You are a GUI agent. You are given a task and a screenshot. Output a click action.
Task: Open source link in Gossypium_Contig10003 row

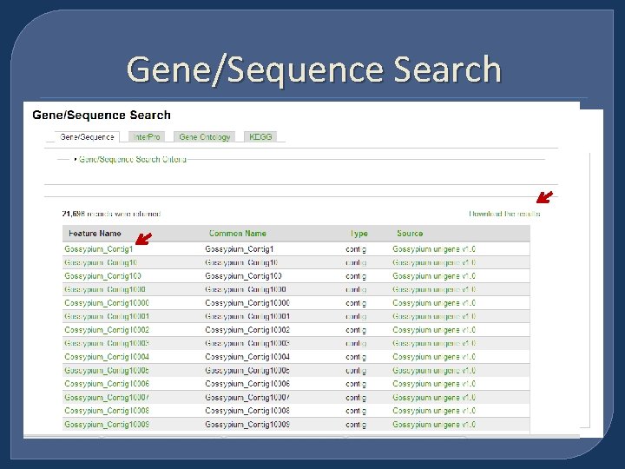click(x=434, y=343)
